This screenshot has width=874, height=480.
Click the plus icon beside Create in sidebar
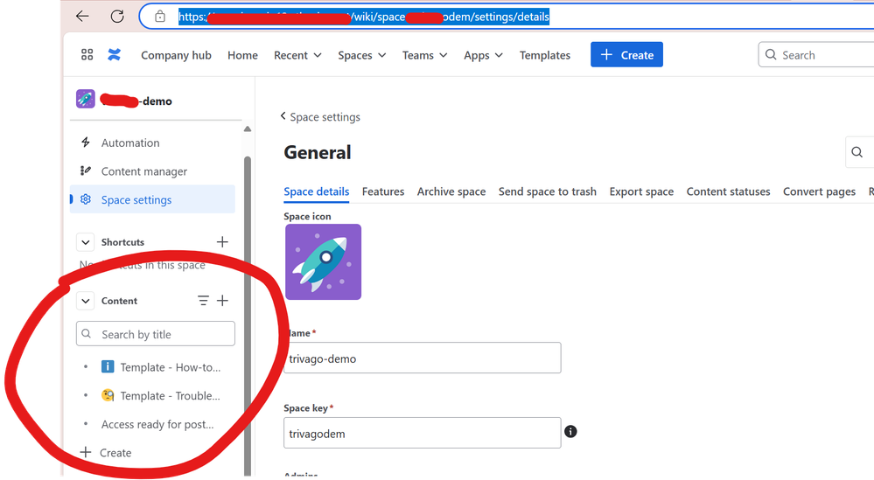85,452
